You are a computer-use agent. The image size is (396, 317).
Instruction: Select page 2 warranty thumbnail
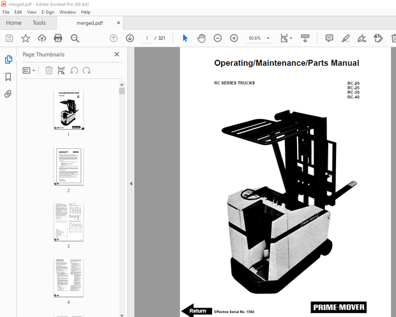69,166
